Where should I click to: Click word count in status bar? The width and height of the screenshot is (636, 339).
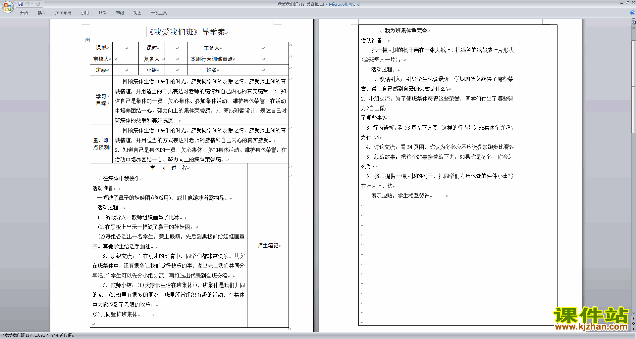point(39,335)
